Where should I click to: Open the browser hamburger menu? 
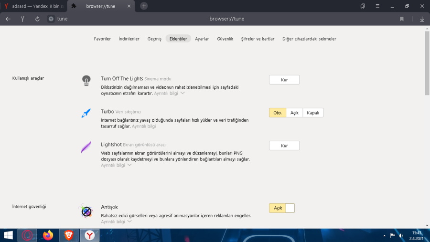(377, 6)
